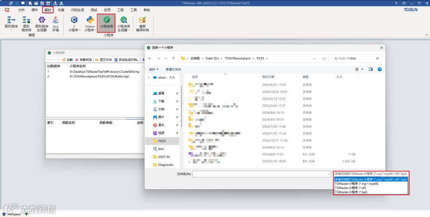Open the 小程序库生成器 dropdown arrow

[x=129, y=30]
